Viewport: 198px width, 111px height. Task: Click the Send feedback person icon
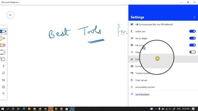point(132,94)
